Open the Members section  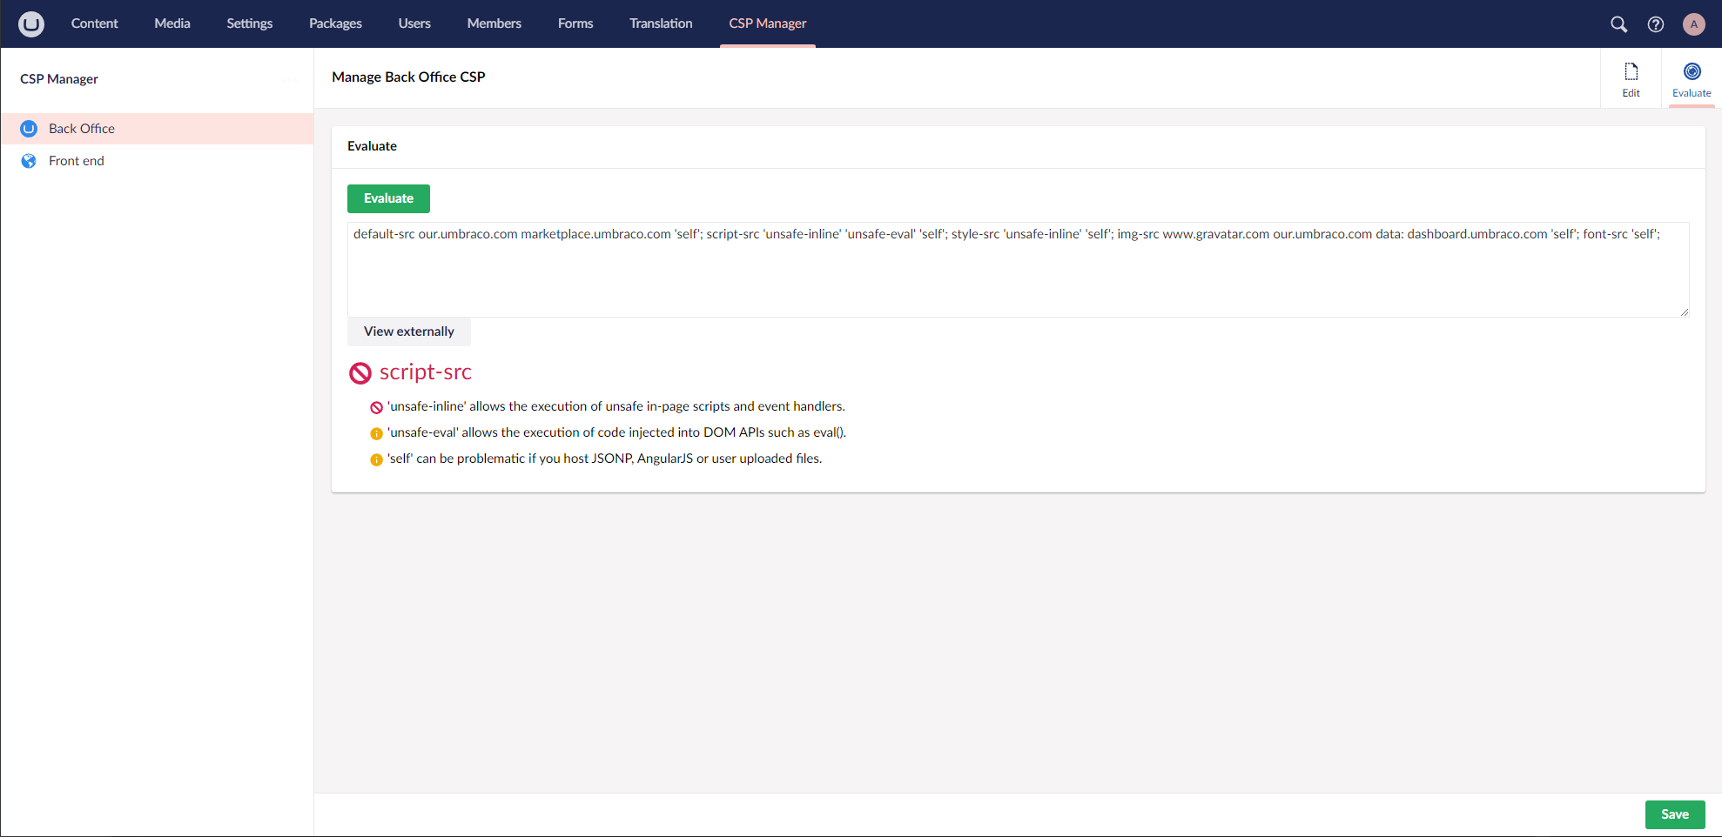pyautogui.click(x=494, y=23)
